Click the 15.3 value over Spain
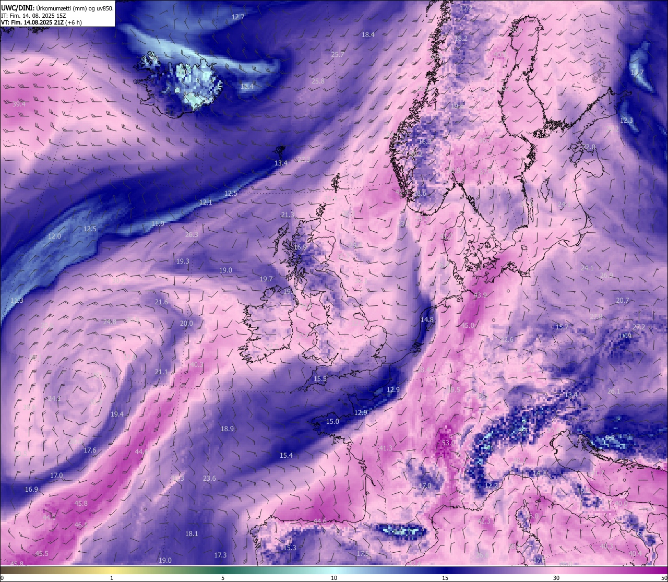668x582 pixels. pyautogui.click(x=290, y=548)
